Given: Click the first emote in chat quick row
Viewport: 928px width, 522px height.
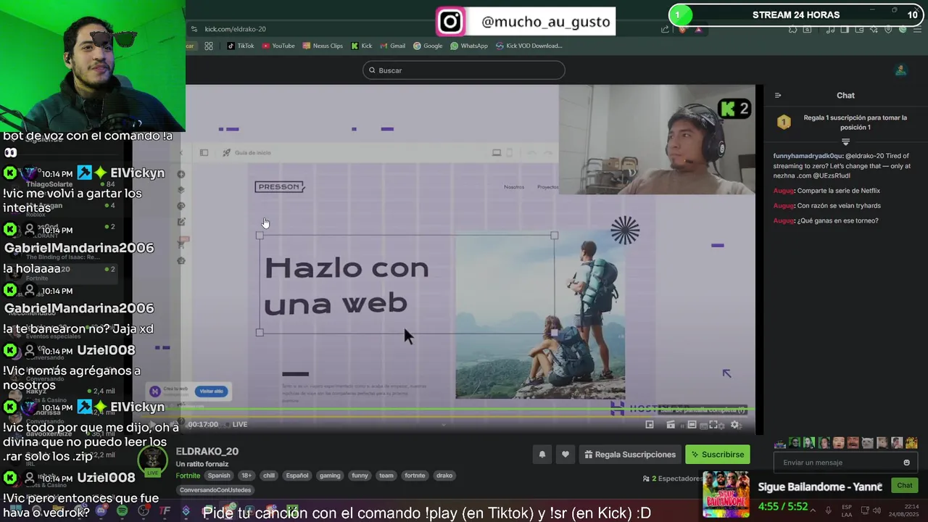Looking at the screenshot, I should 780,442.
